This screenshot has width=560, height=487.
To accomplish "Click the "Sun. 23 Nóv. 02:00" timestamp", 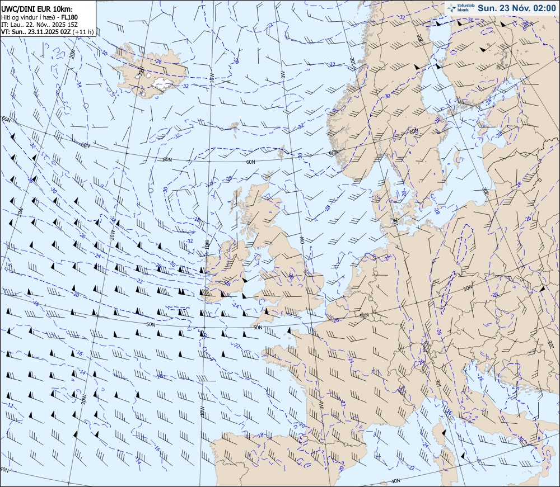I will [517, 8].
